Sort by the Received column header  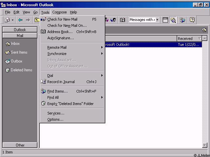pyautogui.click(x=189, y=39)
